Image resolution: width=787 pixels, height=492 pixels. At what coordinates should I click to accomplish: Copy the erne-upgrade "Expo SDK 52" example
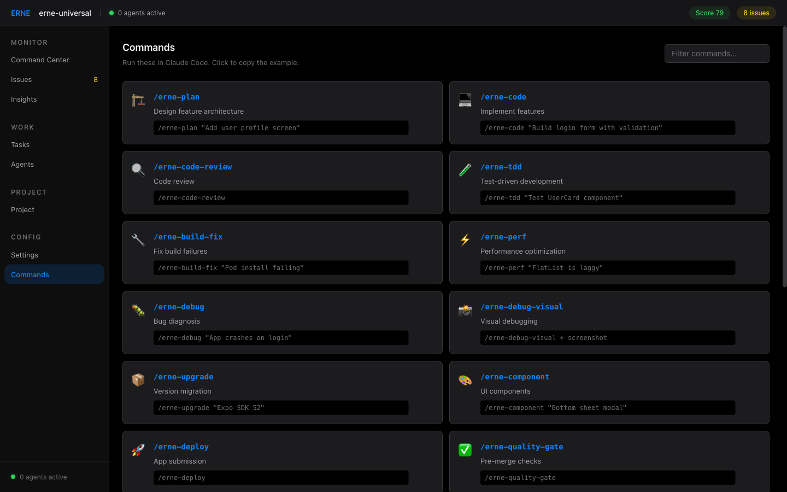[280, 408]
